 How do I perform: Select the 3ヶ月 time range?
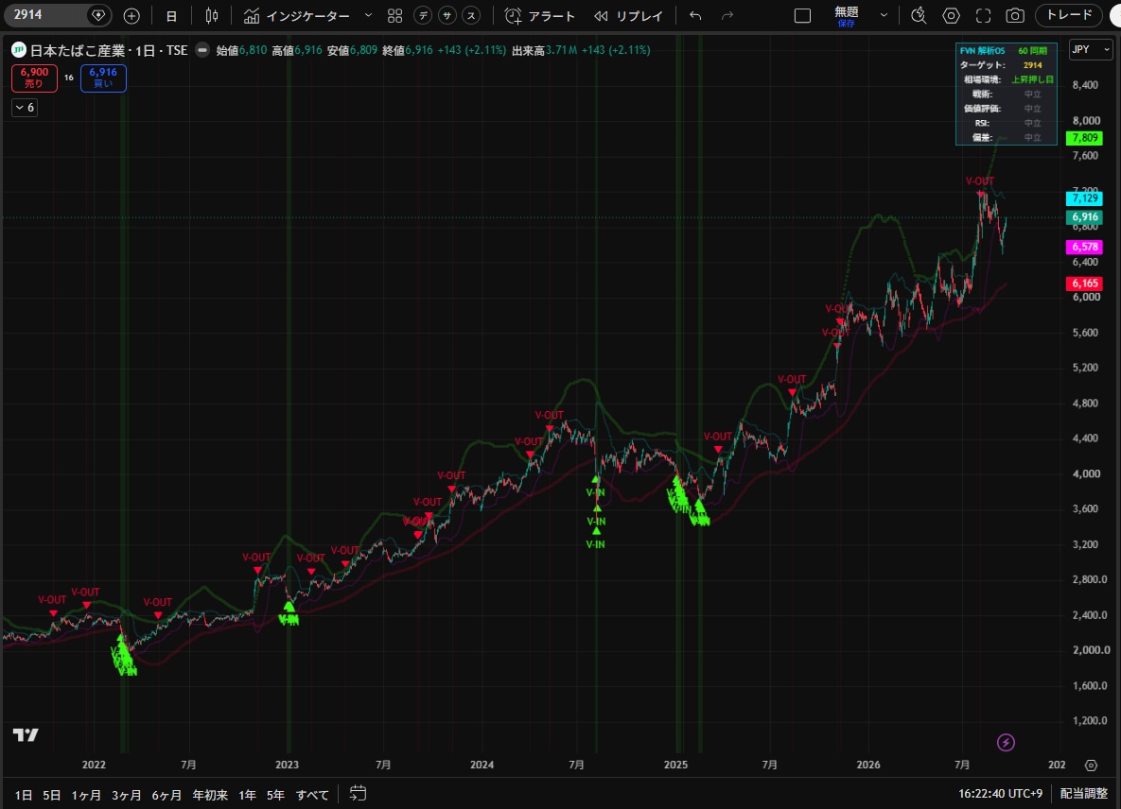[x=127, y=795]
